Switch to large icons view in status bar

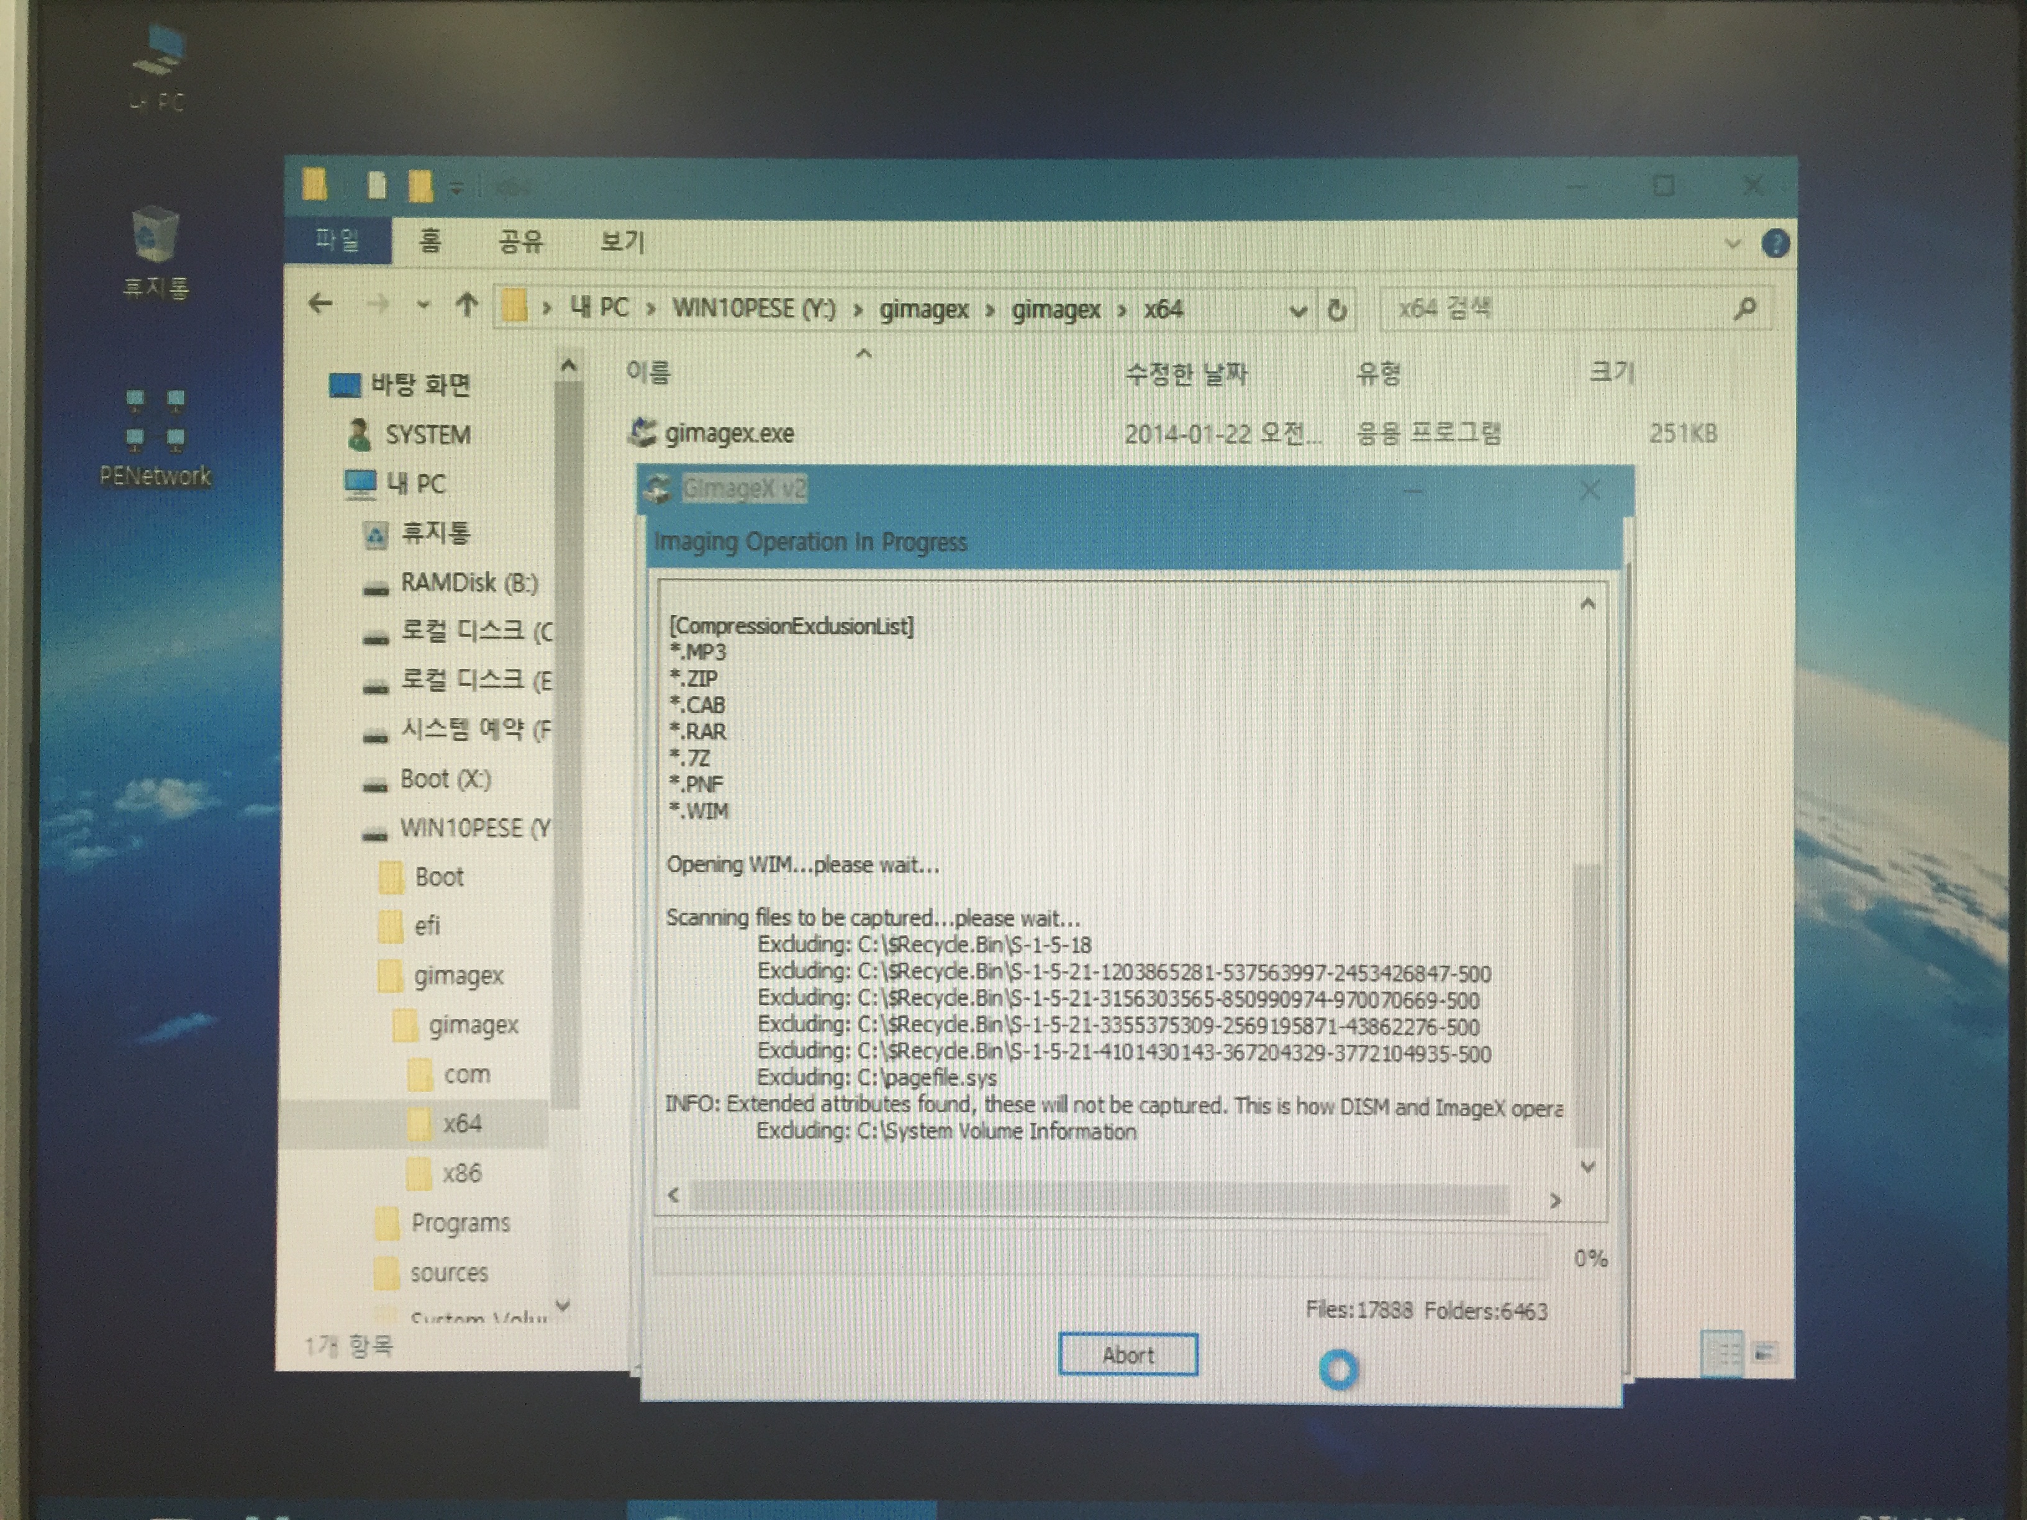[x=1765, y=1353]
